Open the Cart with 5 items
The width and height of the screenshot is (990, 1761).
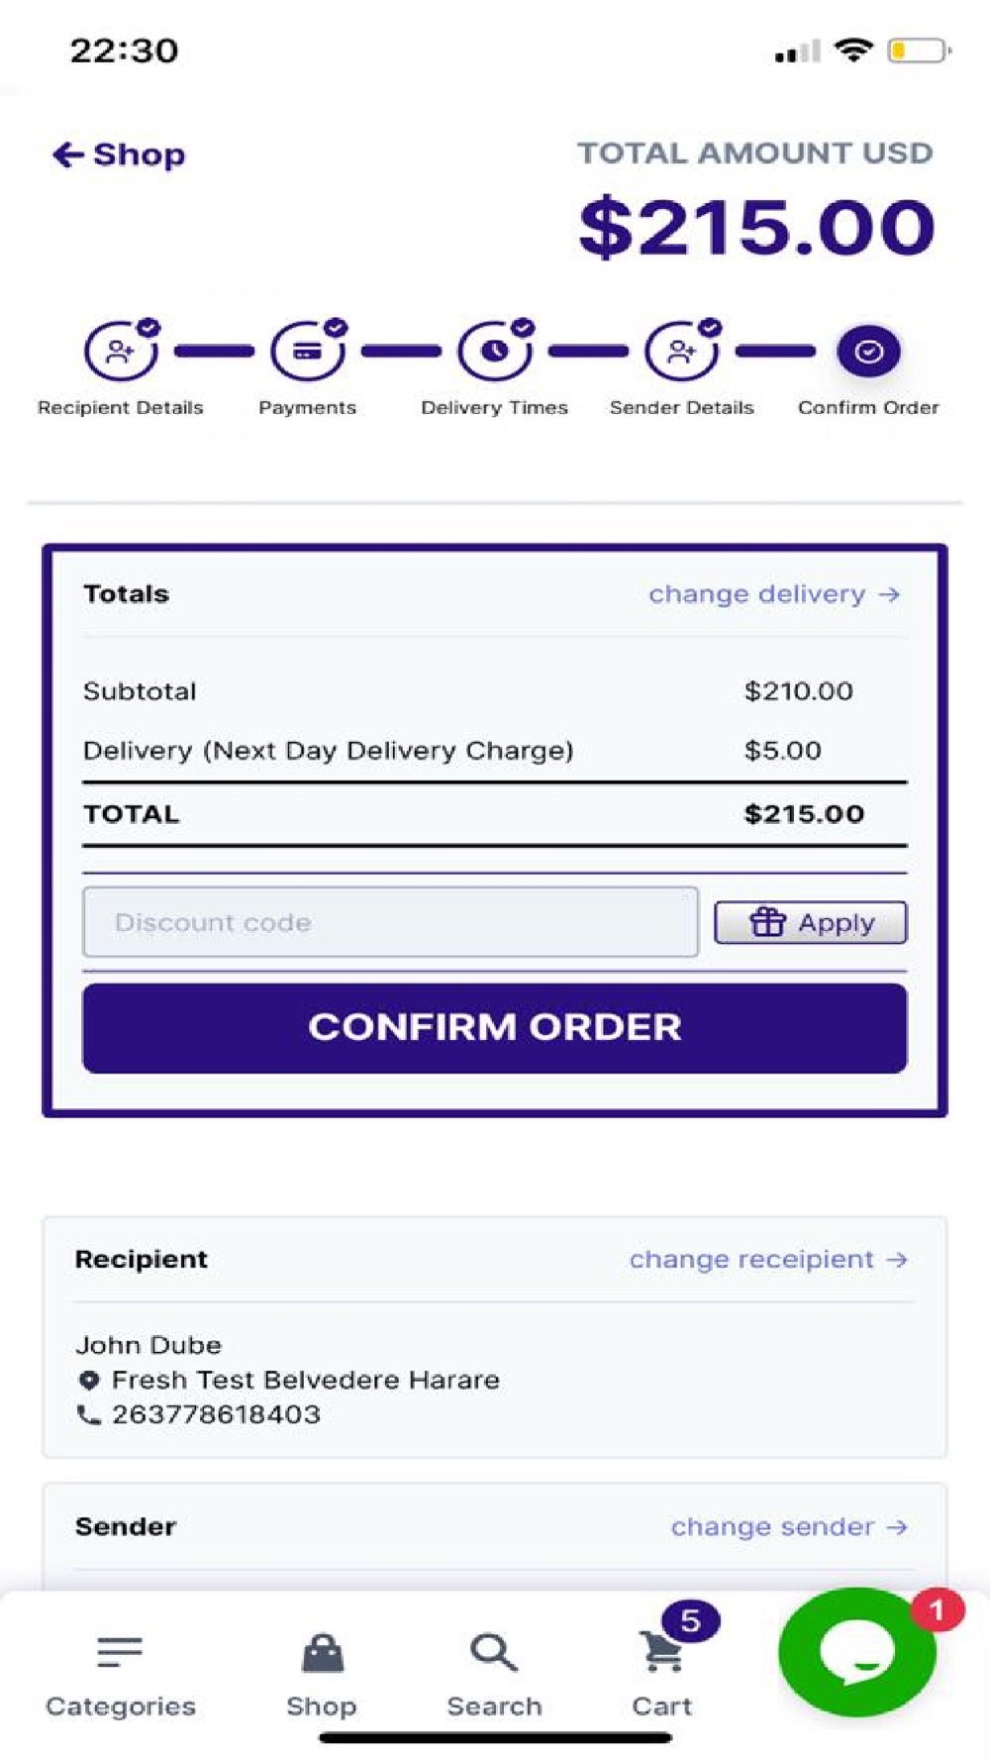tap(662, 1654)
